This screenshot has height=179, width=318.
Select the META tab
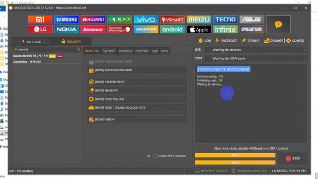click(164, 51)
